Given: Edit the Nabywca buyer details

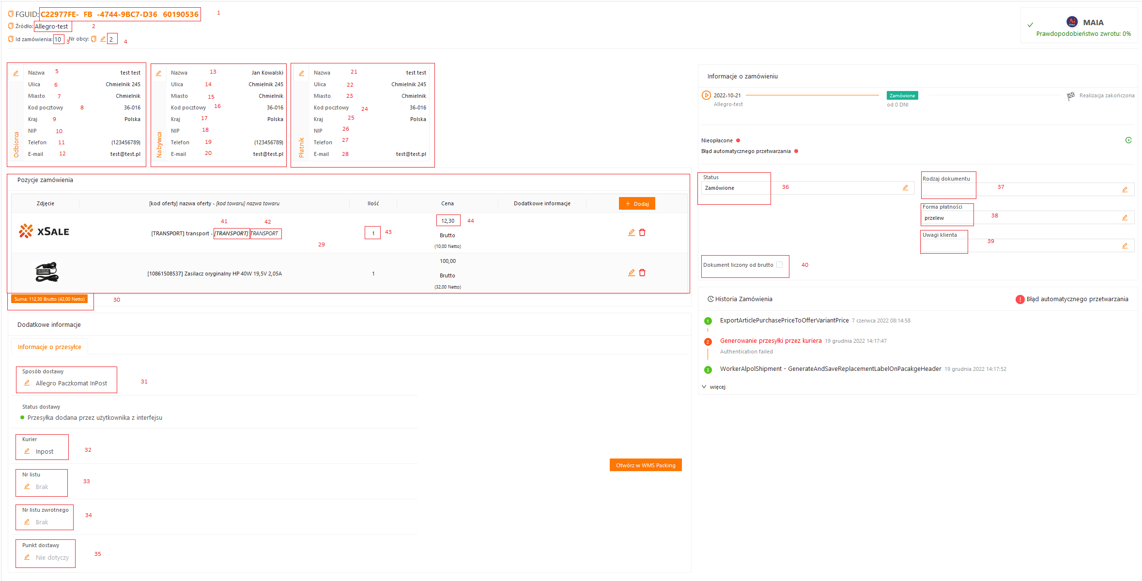Looking at the screenshot, I should point(158,73).
